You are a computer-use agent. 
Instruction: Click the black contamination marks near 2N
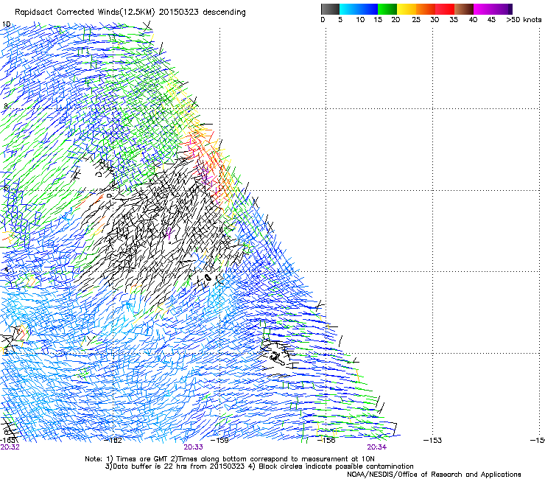[x=276, y=357]
